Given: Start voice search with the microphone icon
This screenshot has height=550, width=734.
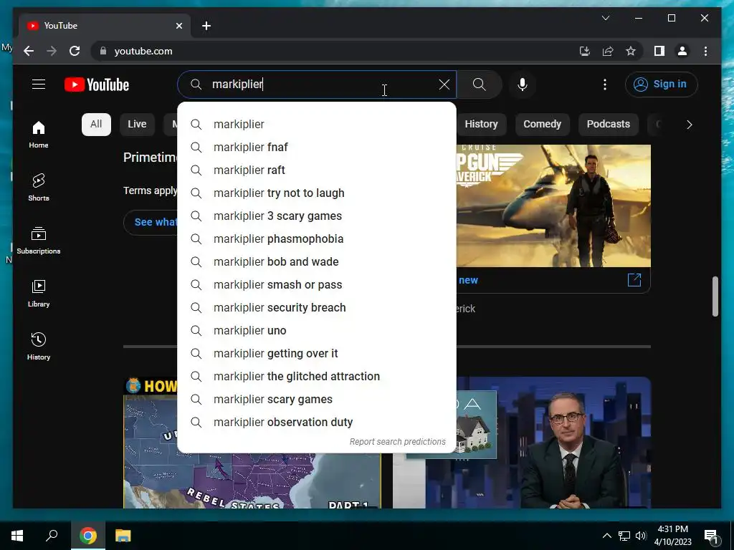Looking at the screenshot, I should [523, 85].
